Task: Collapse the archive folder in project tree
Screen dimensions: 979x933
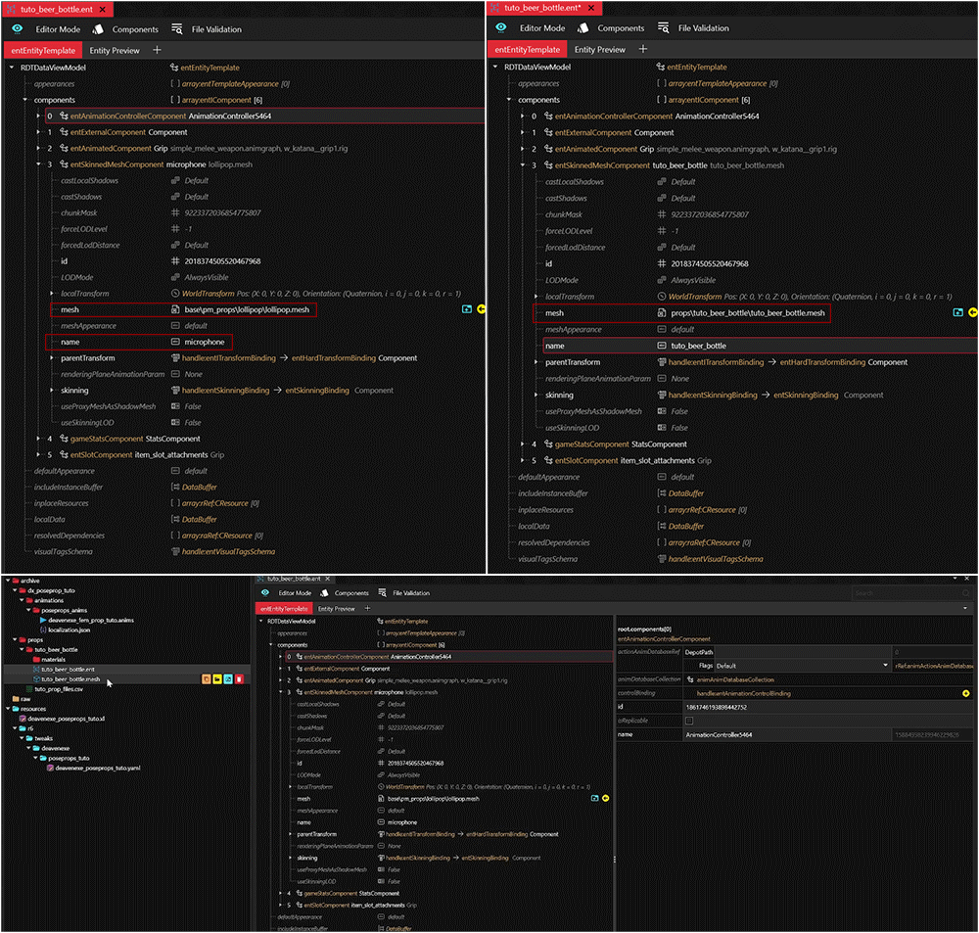Action: (8, 581)
